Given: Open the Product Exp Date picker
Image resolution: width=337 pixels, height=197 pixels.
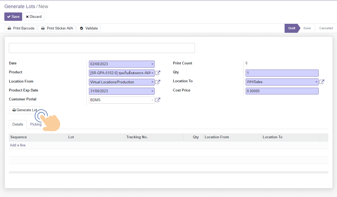Looking at the screenshot, I should click(152, 91).
